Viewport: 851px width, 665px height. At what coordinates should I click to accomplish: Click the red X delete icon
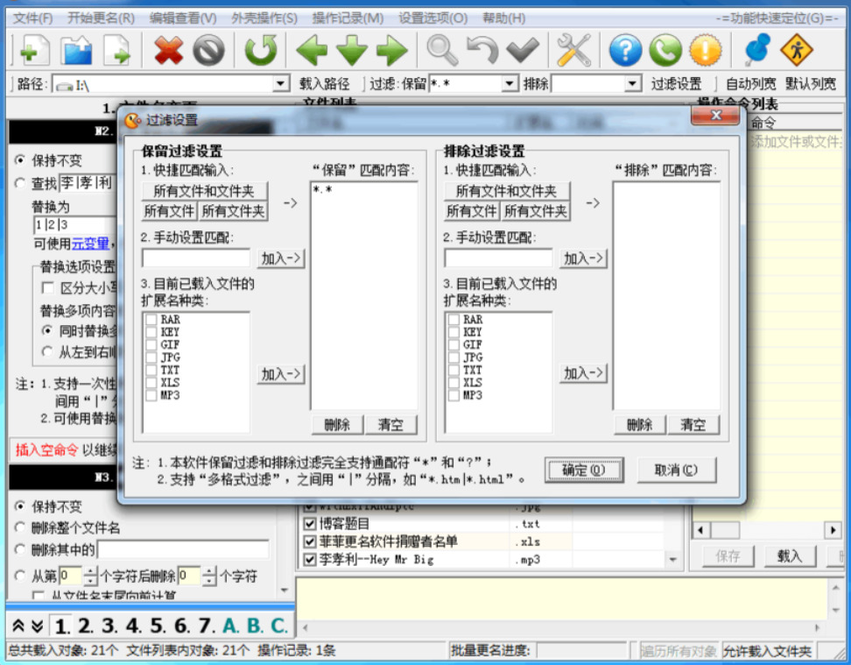coord(169,50)
